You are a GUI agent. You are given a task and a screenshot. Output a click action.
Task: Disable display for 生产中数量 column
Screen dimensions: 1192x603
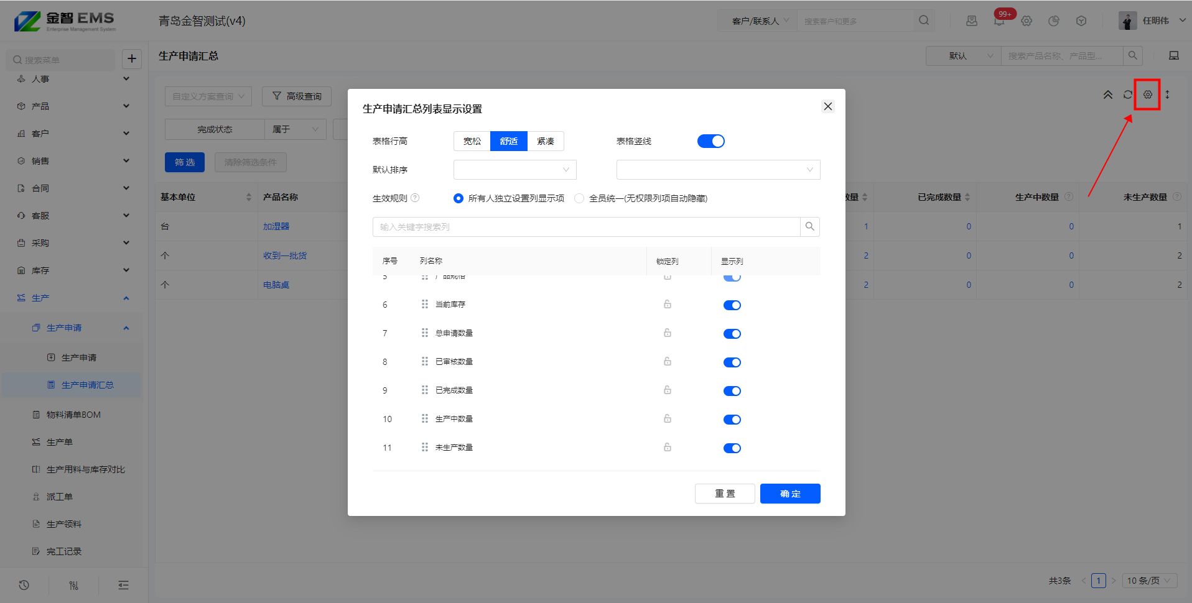[732, 420]
